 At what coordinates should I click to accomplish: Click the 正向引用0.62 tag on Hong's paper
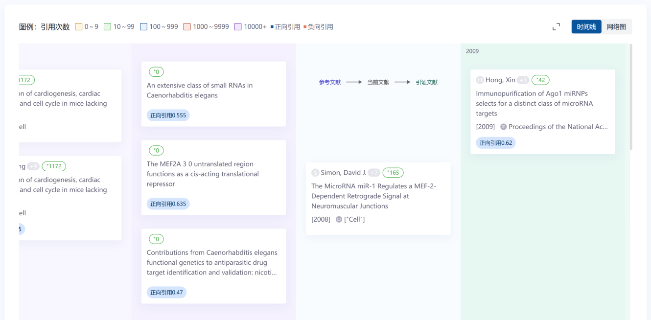[495, 143]
